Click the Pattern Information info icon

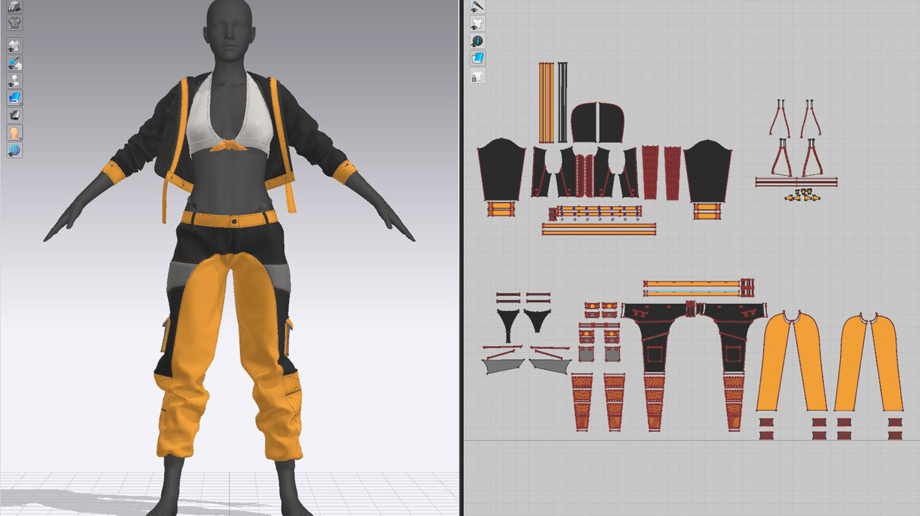pyautogui.click(x=477, y=40)
